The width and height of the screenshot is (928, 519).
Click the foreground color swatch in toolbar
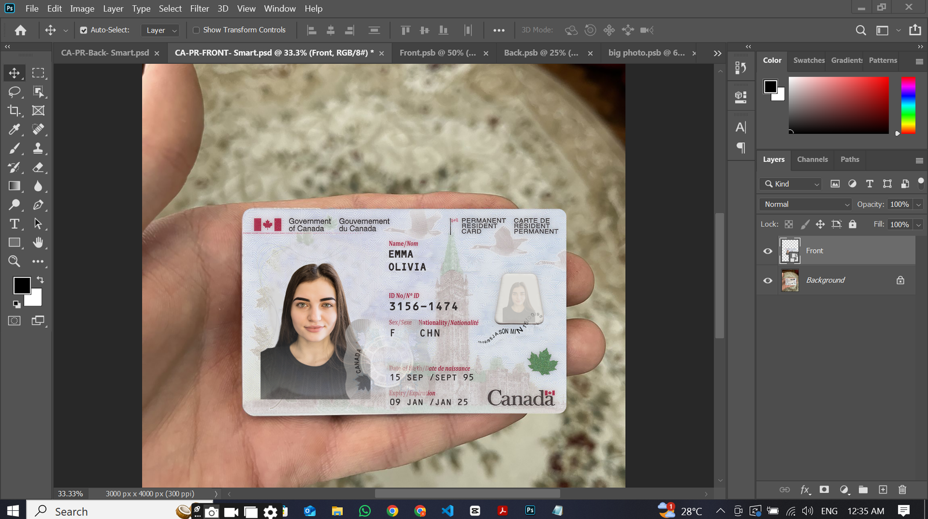pyautogui.click(x=22, y=285)
